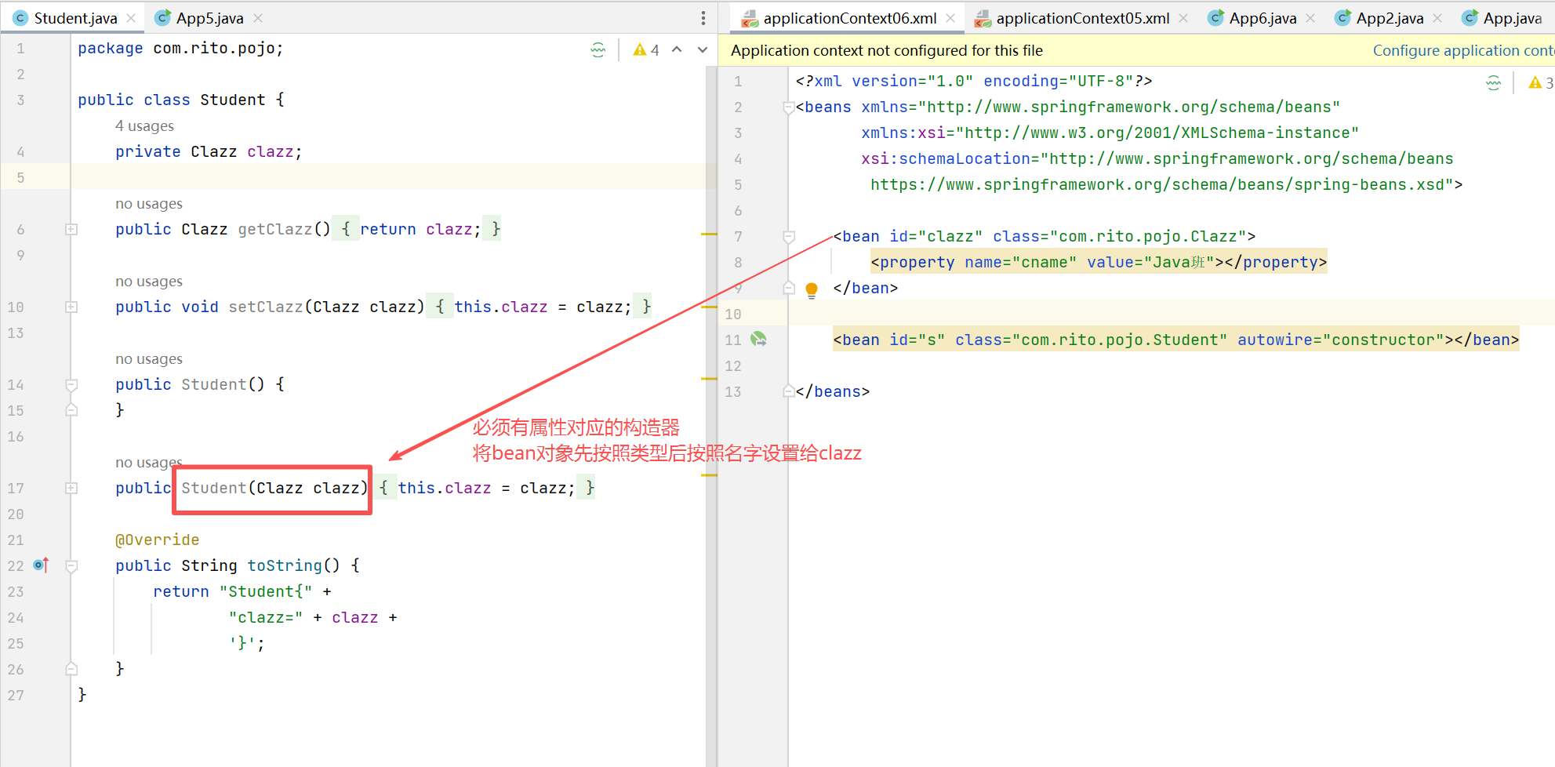This screenshot has width=1555, height=767.
Task: Collapse the beans root element fold
Action: 789,107
